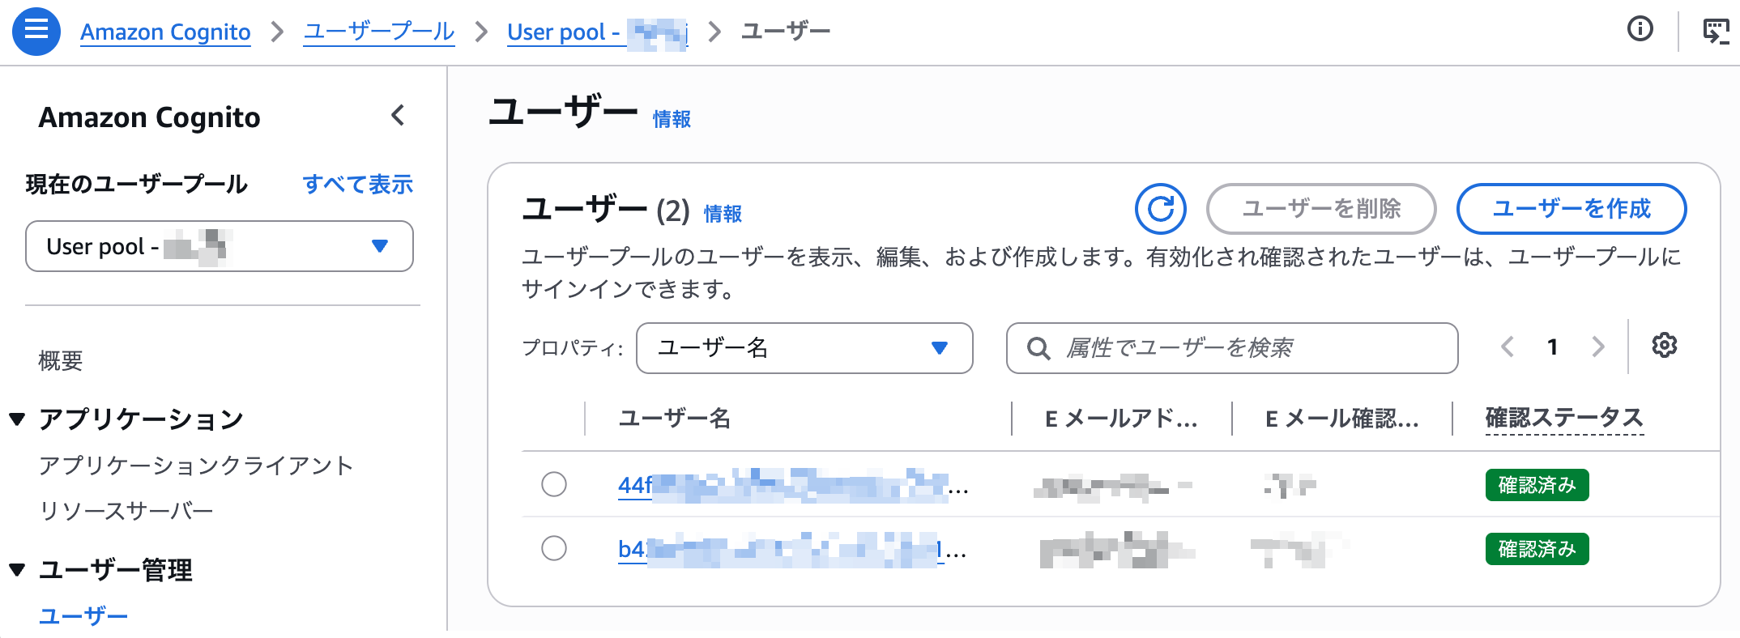
Task: Open the info panel icon in header
Action: click(x=1640, y=30)
